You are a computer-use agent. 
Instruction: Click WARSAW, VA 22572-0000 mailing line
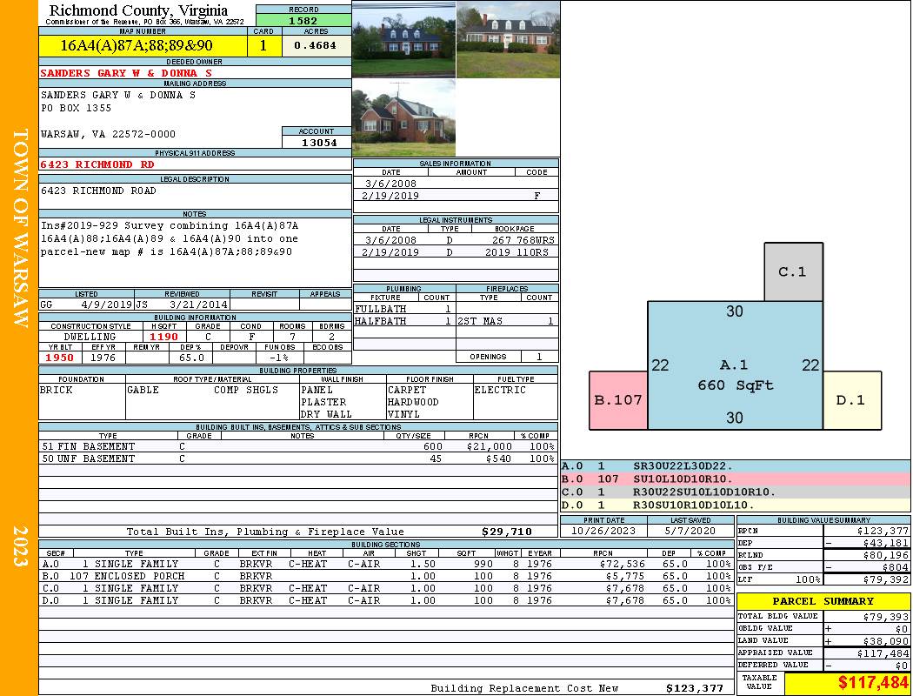108,134
